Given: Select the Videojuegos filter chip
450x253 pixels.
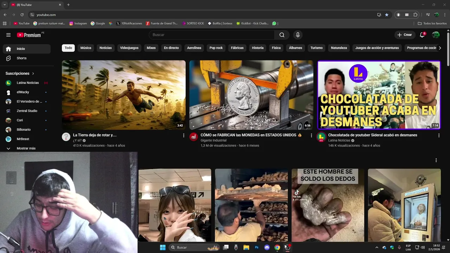Looking at the screenshot, I should pyautogui.click(x=129, y=48).
